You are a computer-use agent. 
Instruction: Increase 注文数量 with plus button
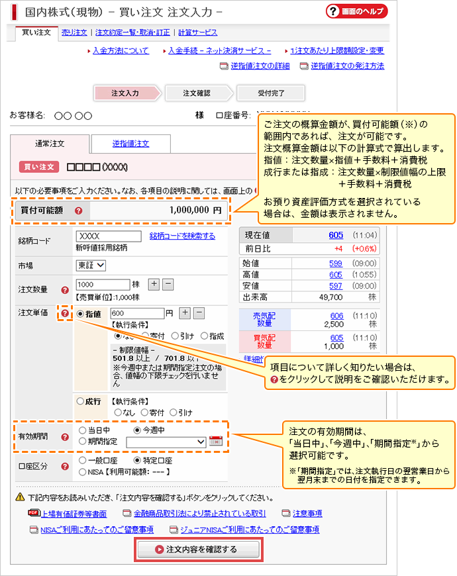click(154, 284)
